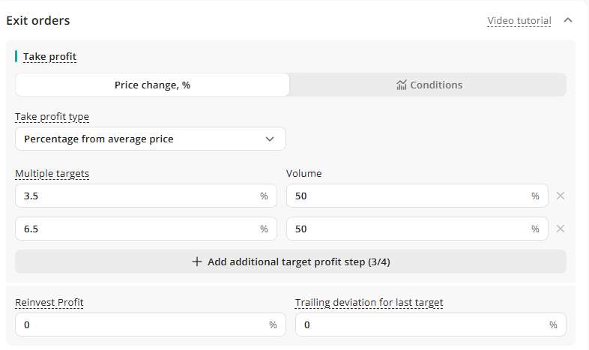The height and width of the screenshot is (350, 589).
Task: Click the plus icon for additional target
Action: pyautogui.click(x=197, y=262)
